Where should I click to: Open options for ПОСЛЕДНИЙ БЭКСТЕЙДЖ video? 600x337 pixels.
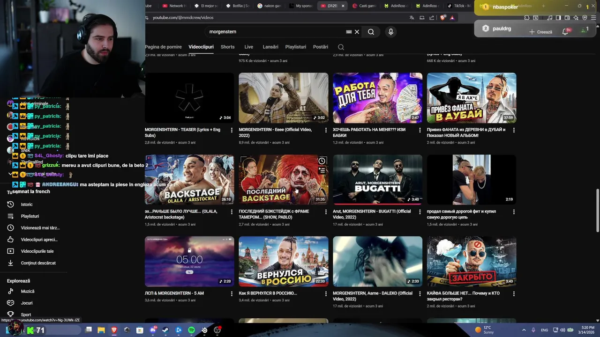(326, 212)
